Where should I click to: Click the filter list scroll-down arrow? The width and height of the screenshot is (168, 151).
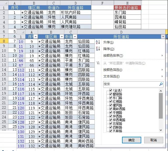[161, 130]
